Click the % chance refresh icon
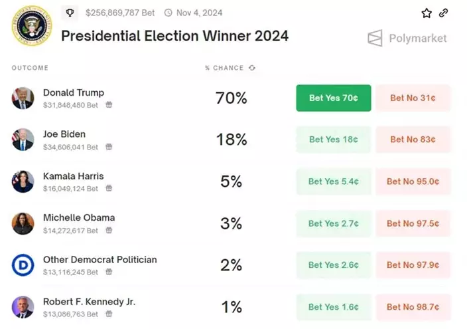 (252, 68)
